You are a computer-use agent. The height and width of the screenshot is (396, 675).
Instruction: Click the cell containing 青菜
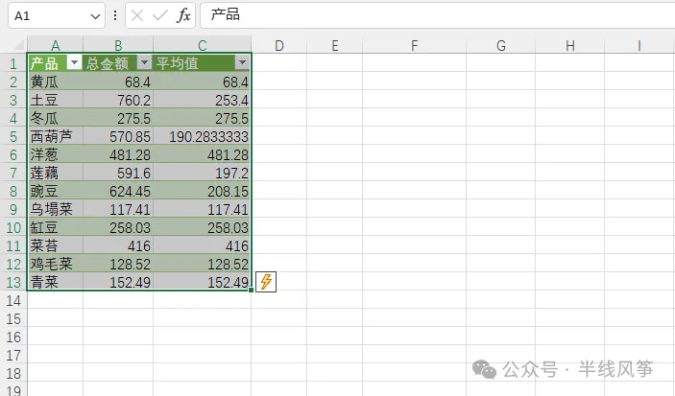pos(55,282)
